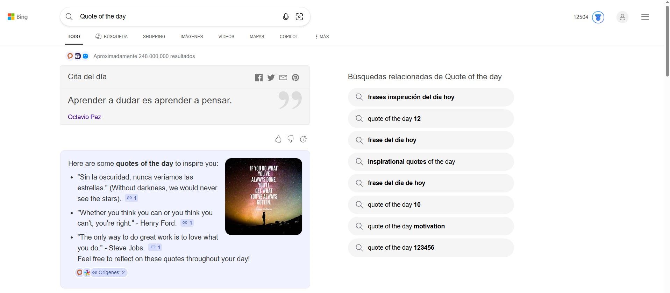Expand the MÁS tab options
This screenshot has height=293, width=670.
tap(322, 37)
